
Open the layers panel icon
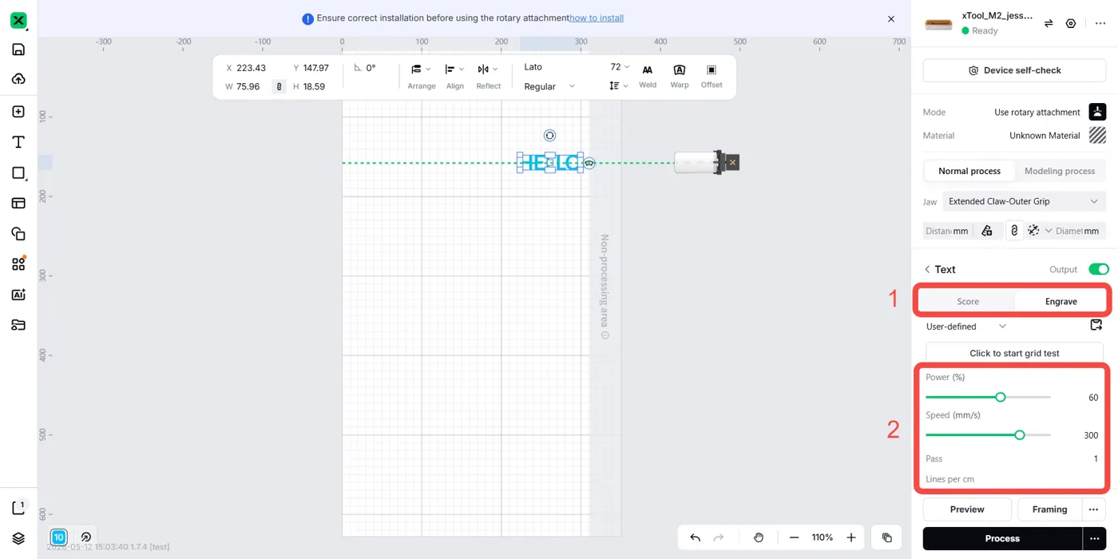[18, 538]
